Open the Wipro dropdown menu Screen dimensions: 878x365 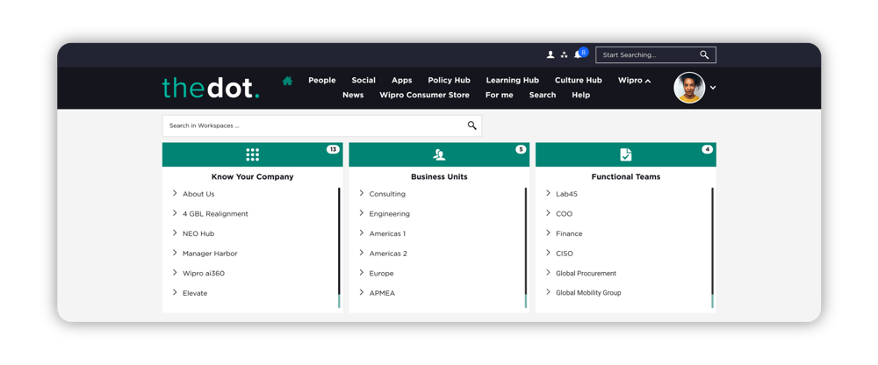click(634, 81)
